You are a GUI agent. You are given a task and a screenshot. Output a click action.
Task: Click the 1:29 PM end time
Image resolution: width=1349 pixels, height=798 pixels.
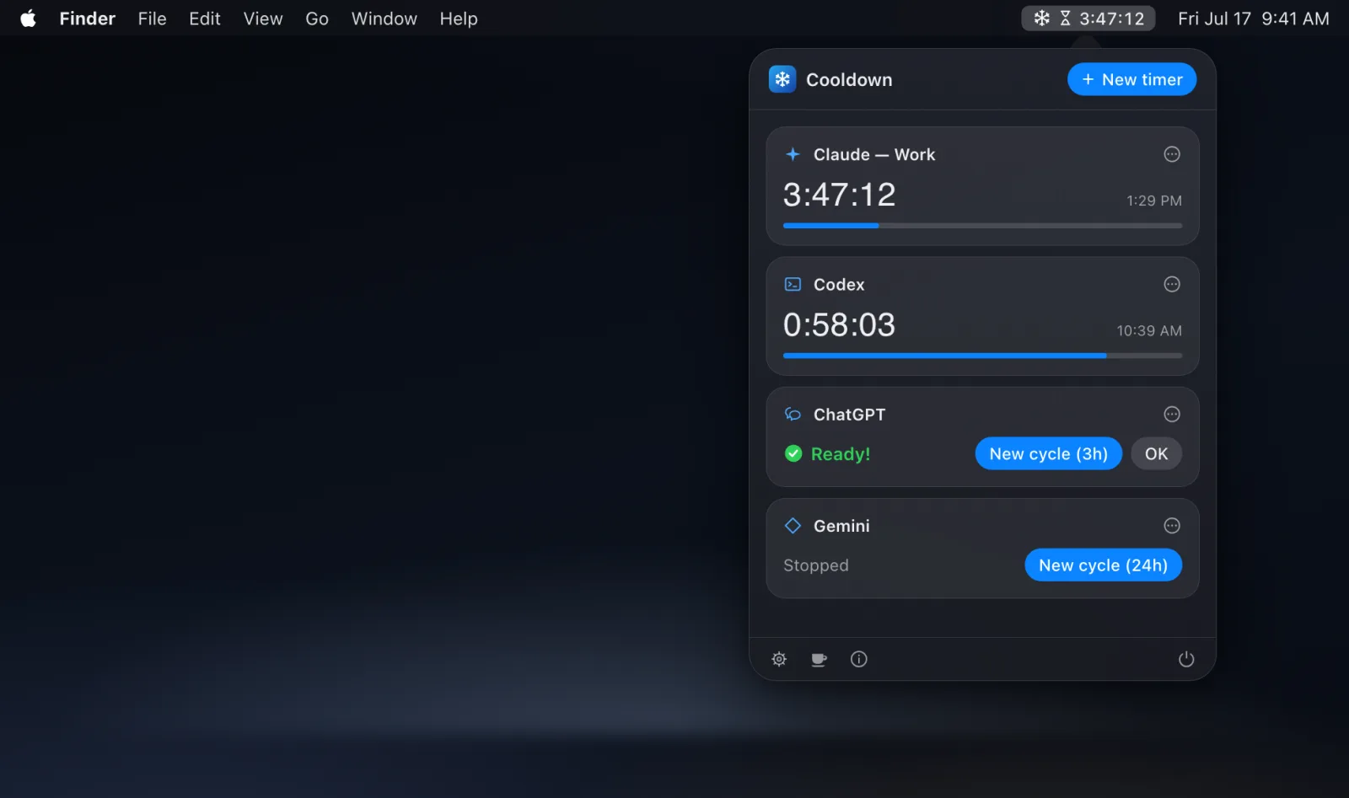[x=1154, y=201]
